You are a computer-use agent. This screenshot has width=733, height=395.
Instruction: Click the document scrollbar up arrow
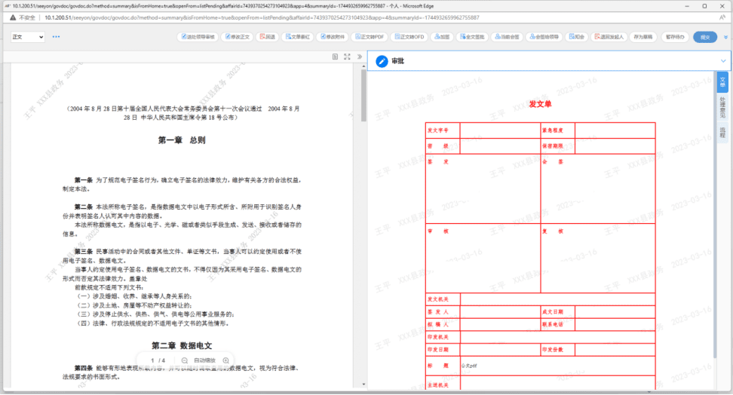tap(363, 66)
